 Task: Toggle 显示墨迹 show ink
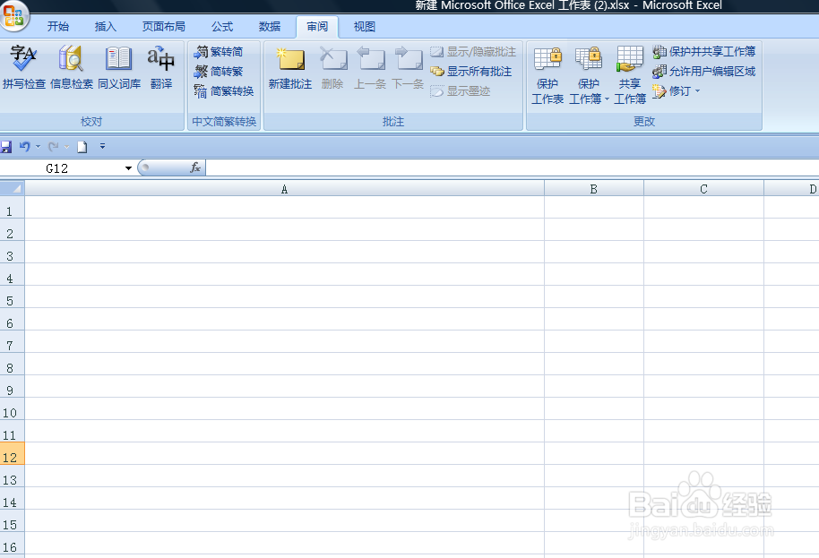[461, 91]
